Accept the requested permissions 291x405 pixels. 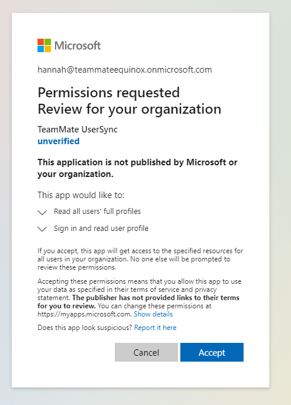point(212,352)
